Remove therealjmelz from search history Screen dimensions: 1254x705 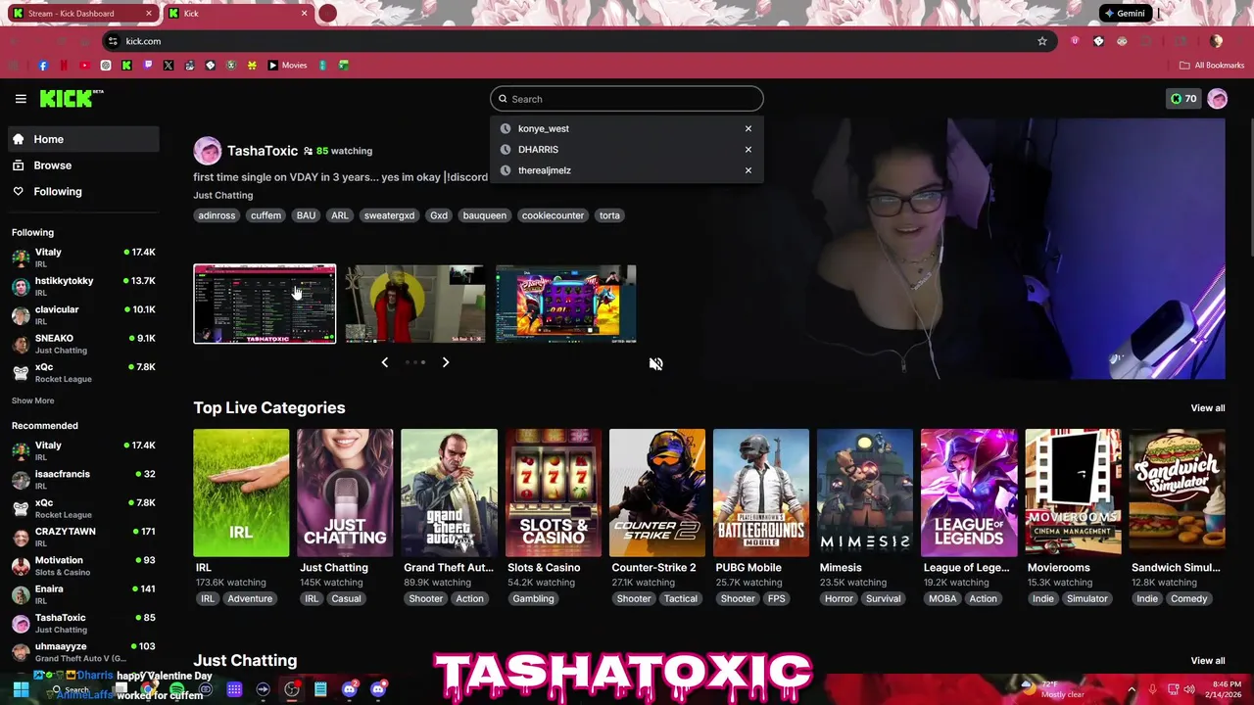pos(748,170)
